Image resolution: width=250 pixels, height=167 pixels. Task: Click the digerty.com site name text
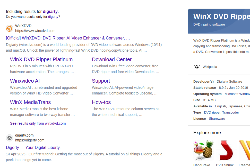point(24,135)
